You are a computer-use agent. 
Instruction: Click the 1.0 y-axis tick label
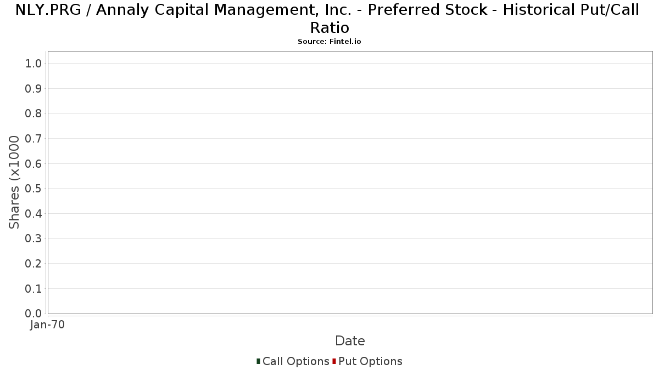click(33, 64)
